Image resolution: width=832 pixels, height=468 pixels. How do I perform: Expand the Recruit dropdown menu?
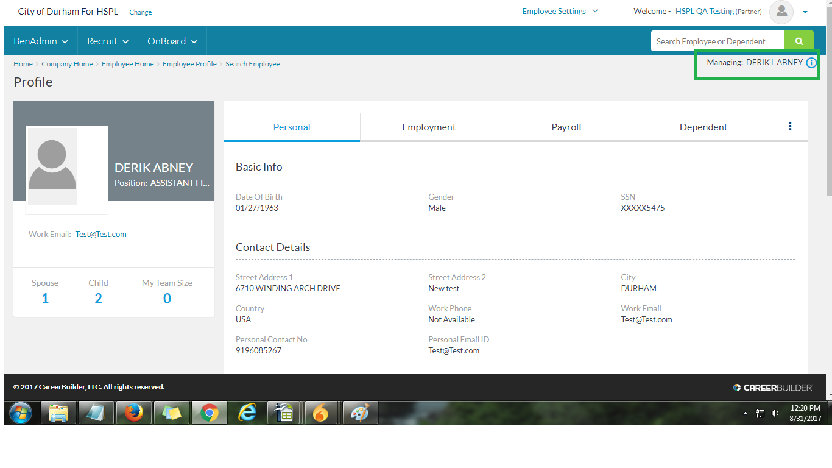pos(108,41)
